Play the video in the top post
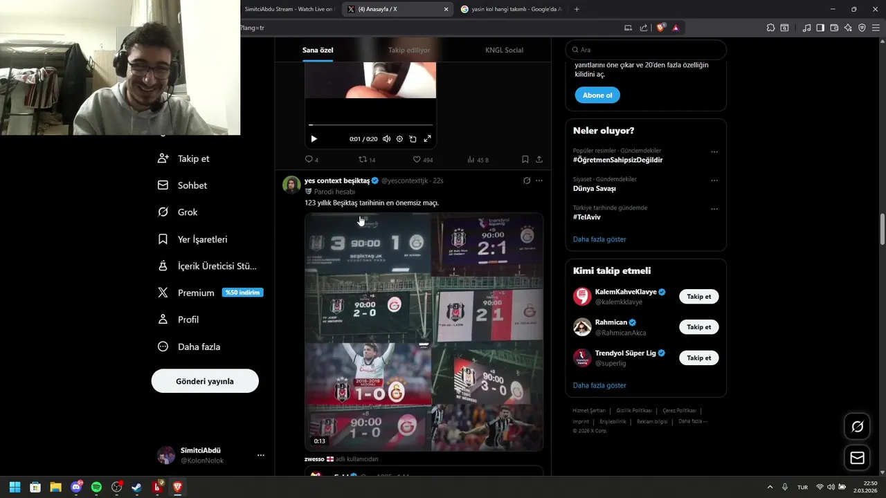Image resolution: width=886 pixels, height=498 pixels. click(314, 139)
